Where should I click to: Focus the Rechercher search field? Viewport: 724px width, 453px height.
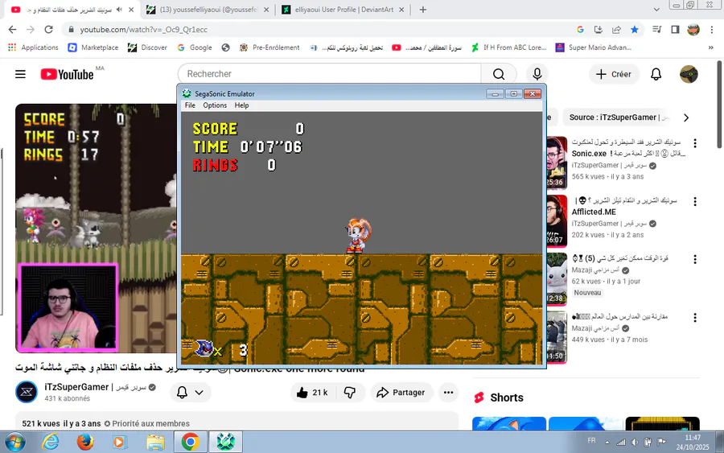(x=329, y=74)
